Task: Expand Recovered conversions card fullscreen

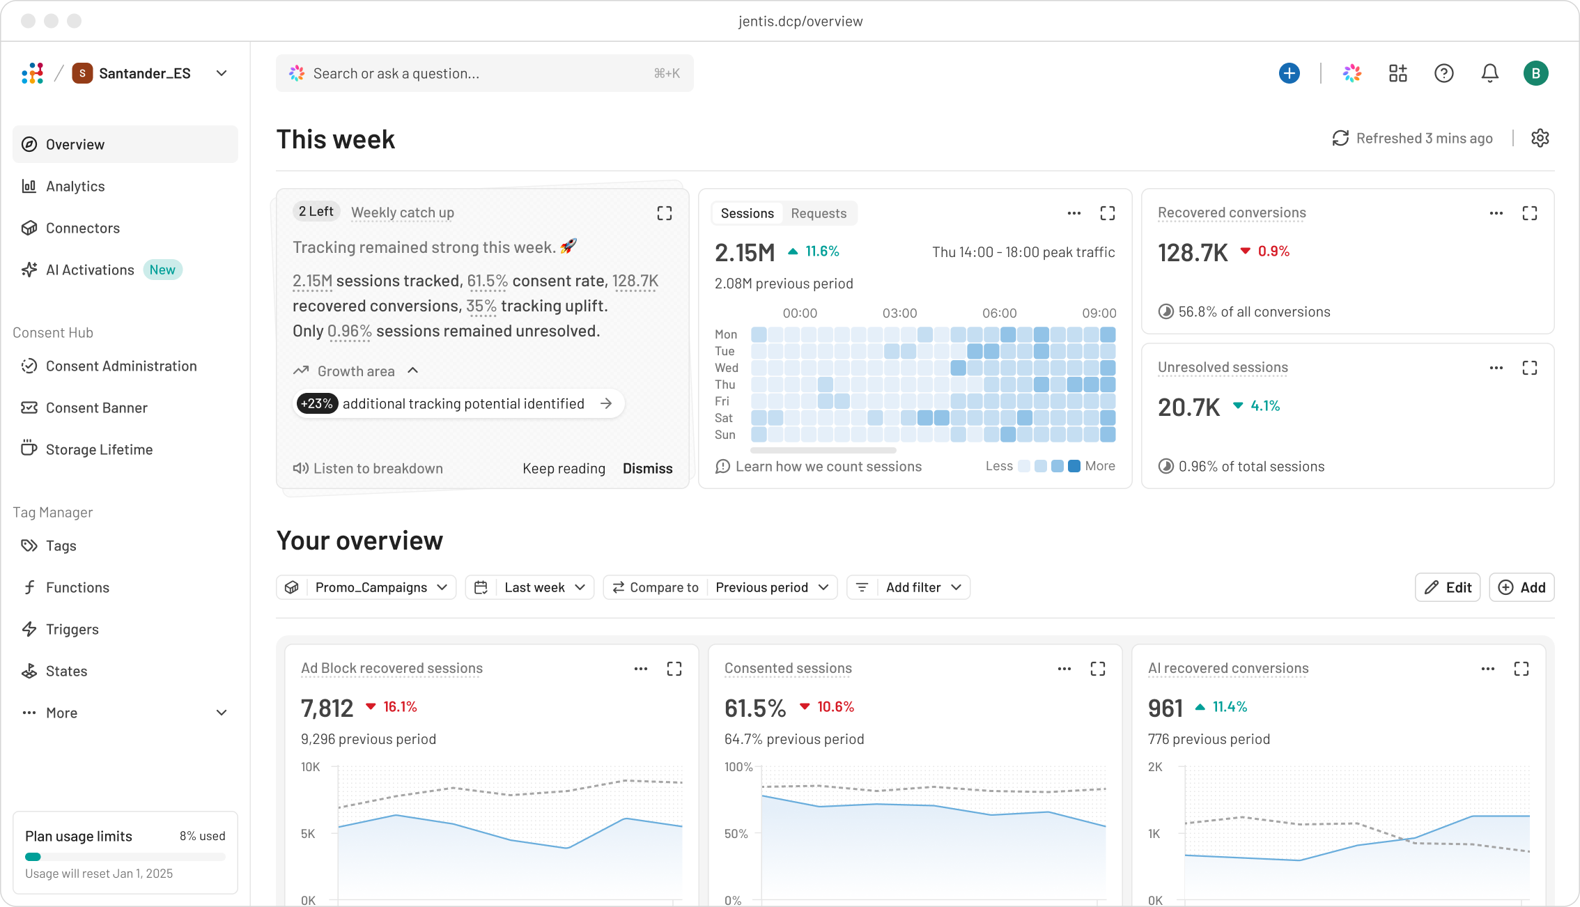Action: tap(1530, 213)
